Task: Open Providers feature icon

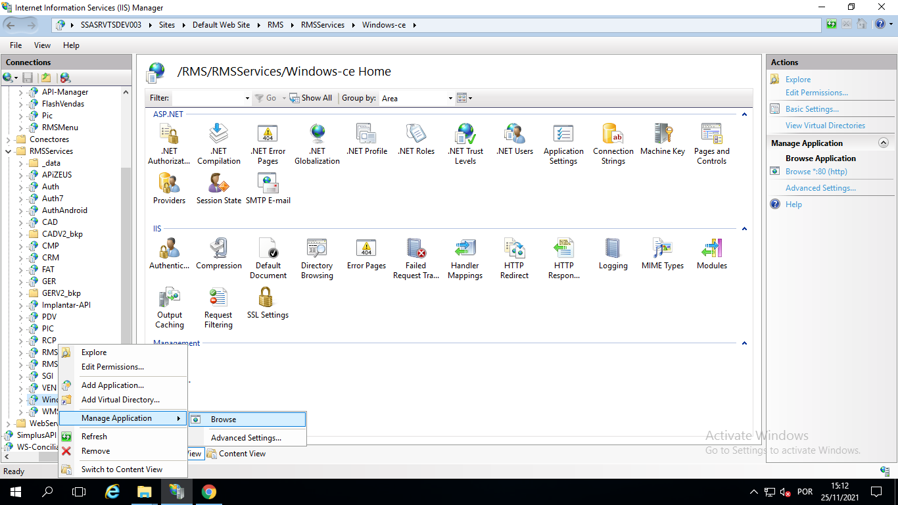Action: [170, 189]
